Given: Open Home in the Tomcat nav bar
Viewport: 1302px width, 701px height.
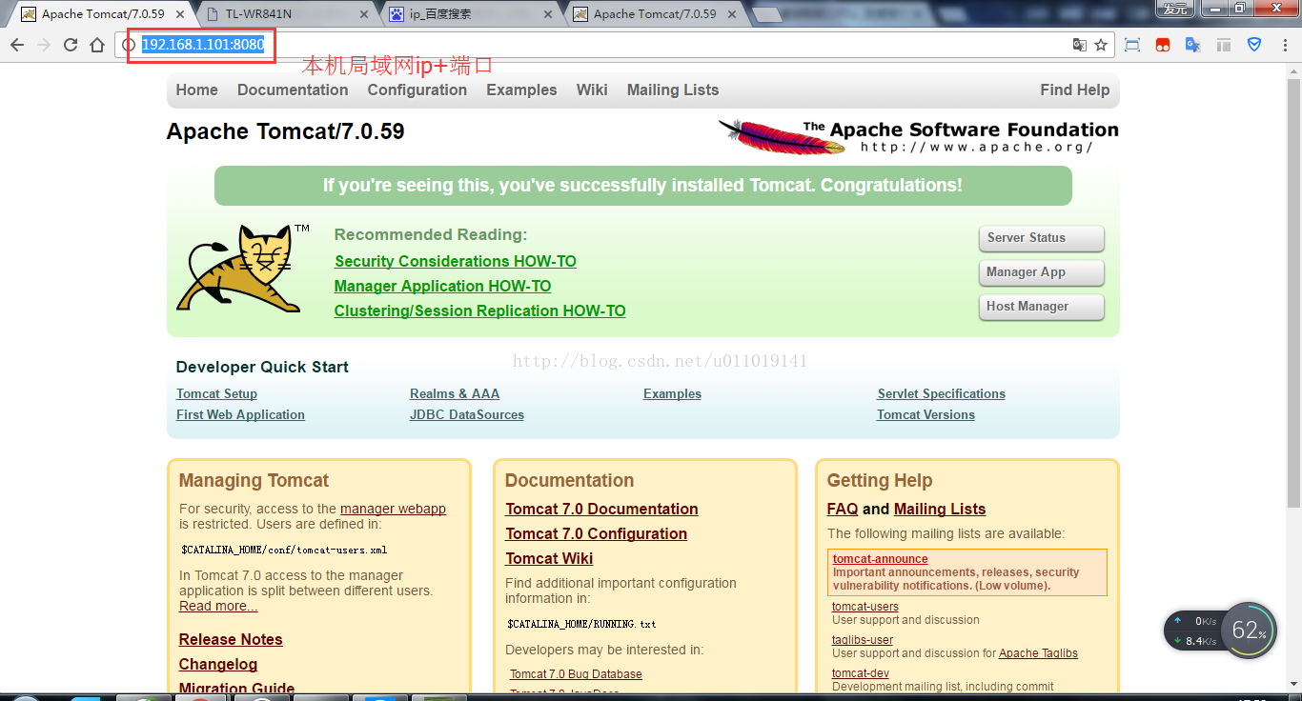Looking at the screenshot, I should pyautogui.click(x=197, y=90).
